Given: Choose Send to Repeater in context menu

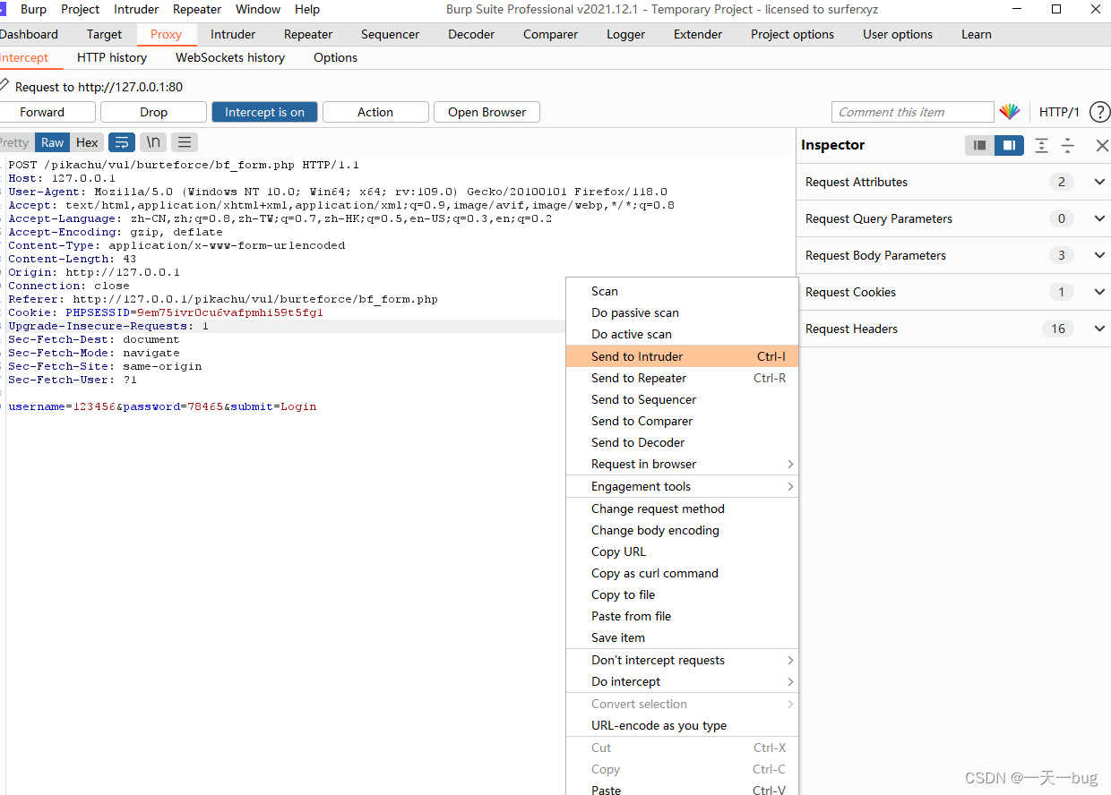Looking at the screenshot, I should coord(682,378).
